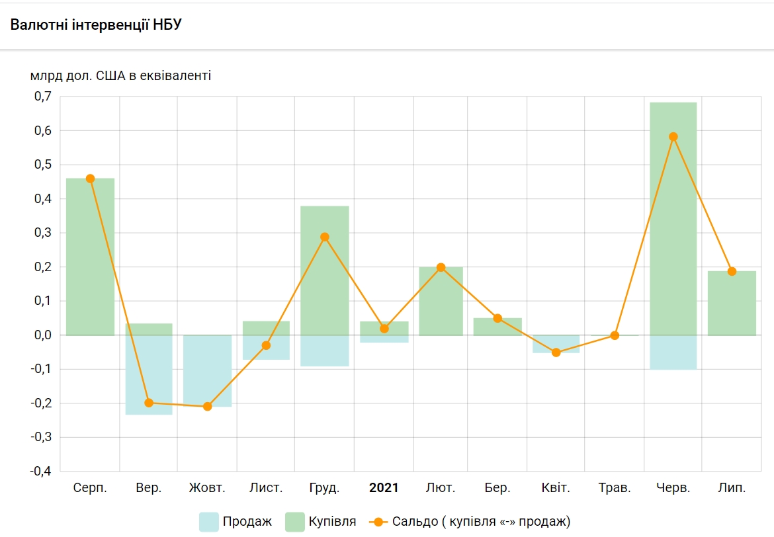Select the Сальдо data point for Серп.

click(x=90, y=179)
